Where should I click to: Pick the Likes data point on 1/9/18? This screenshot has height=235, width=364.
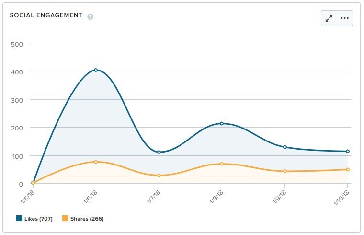[285, 147]
